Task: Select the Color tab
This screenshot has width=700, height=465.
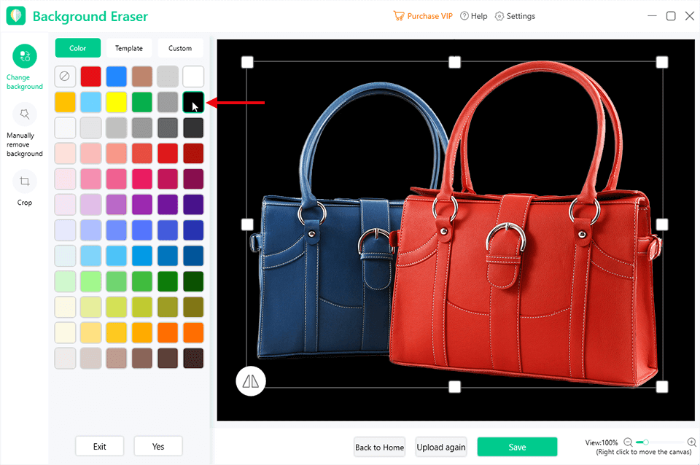Action: coord(78,48)
